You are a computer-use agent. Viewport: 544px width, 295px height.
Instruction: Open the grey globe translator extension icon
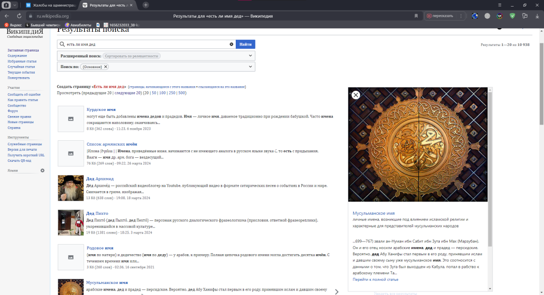click(487, 16)
